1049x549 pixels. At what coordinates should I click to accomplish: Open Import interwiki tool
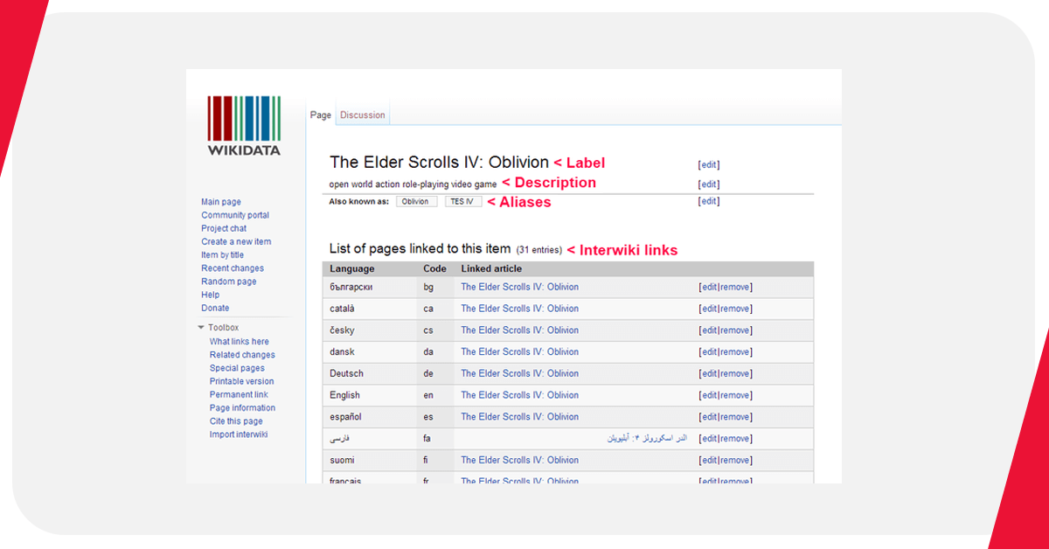239,434
